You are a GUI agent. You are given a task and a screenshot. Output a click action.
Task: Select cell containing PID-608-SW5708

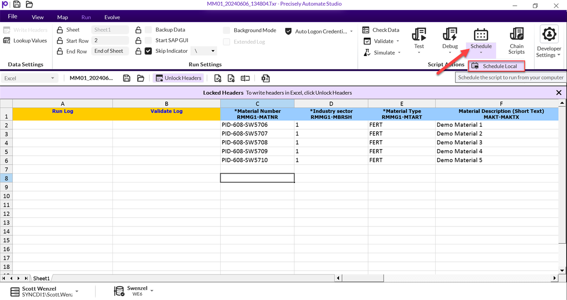pyautogui.click(x=257, y=142)
